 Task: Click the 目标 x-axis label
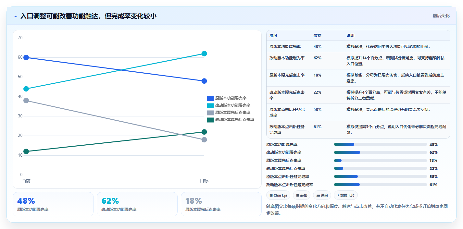click(x=204, y=181)
